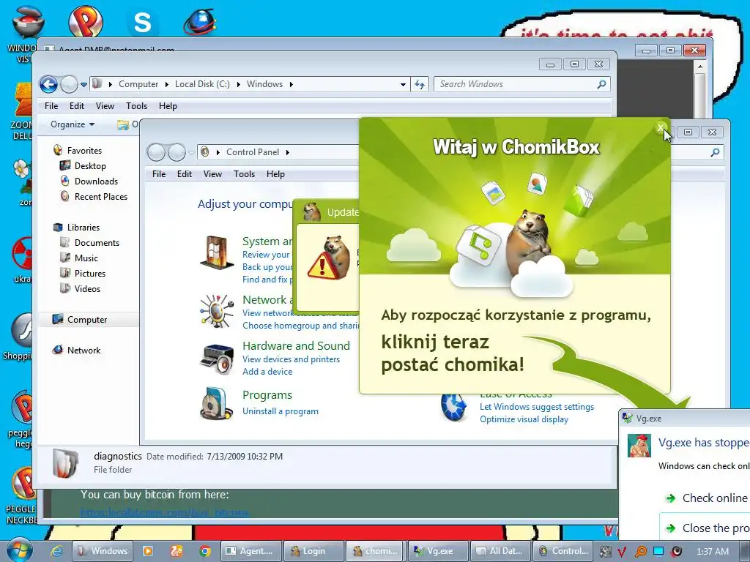750x562 pixels.
Task: Open the File menu in Windows Explorer
Action: (51, 106)
